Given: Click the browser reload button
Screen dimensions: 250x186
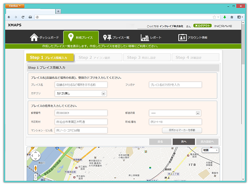Looking at the screenshot, I should (23, 17).
